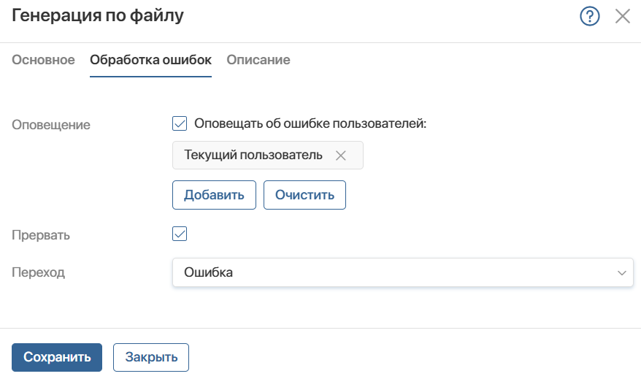Screen dimensions: 641x379
Task: Save changes with the Сохранить button
Action: pyautogui.click(x=57, y=357)
